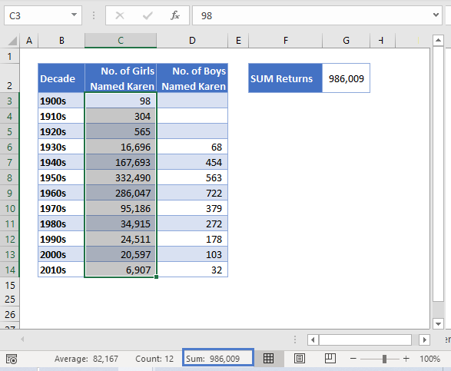Click horizontal scrollbar right arrow
This screenshot has width=451, height=371.
[424, 340]
